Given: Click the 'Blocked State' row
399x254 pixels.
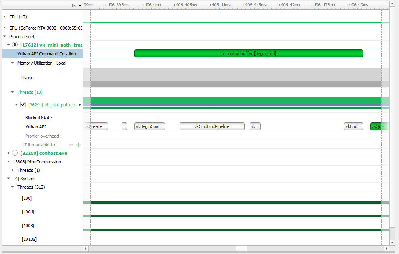Looking at the screenshot, I should [x=38, y=117].
